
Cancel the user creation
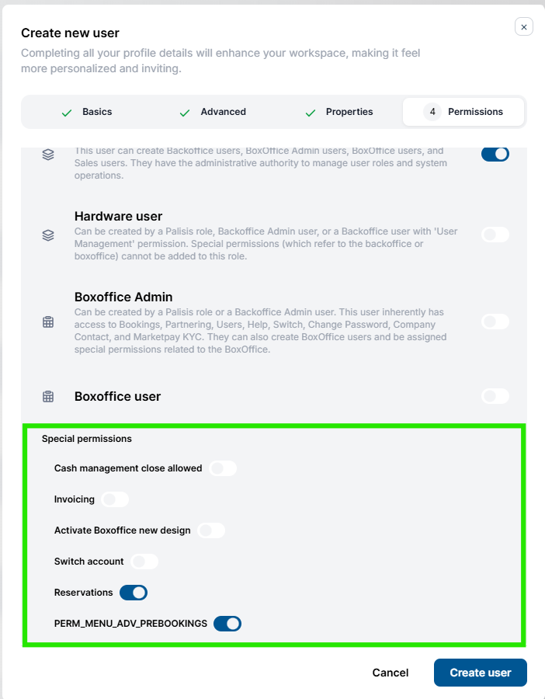pos(391,673)
